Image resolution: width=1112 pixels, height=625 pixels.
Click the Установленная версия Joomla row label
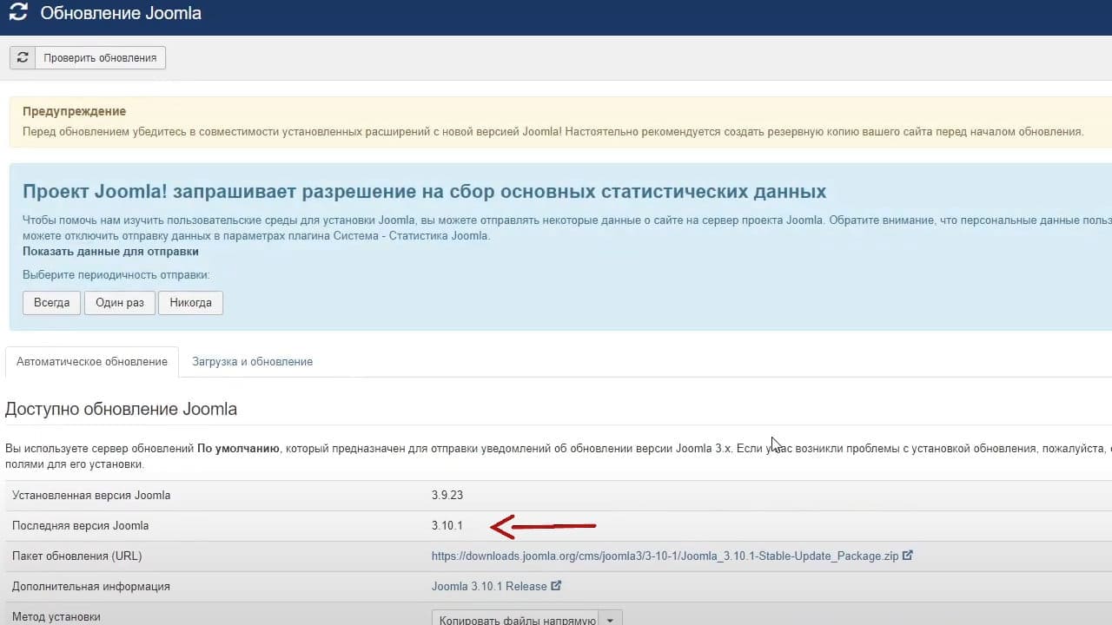(91, 496)
